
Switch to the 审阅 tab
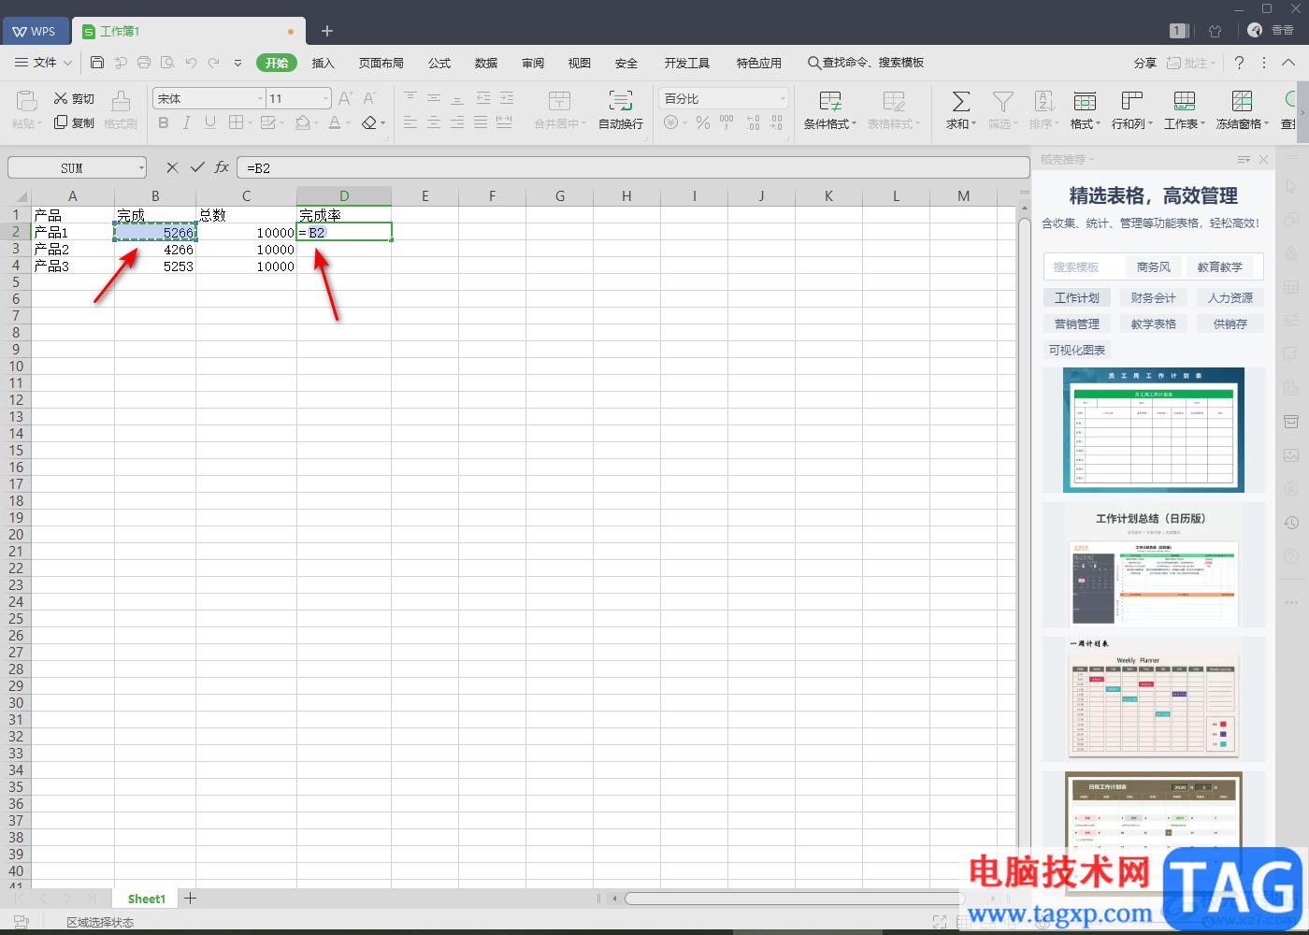pyautogui.click(x=533, y=63)
